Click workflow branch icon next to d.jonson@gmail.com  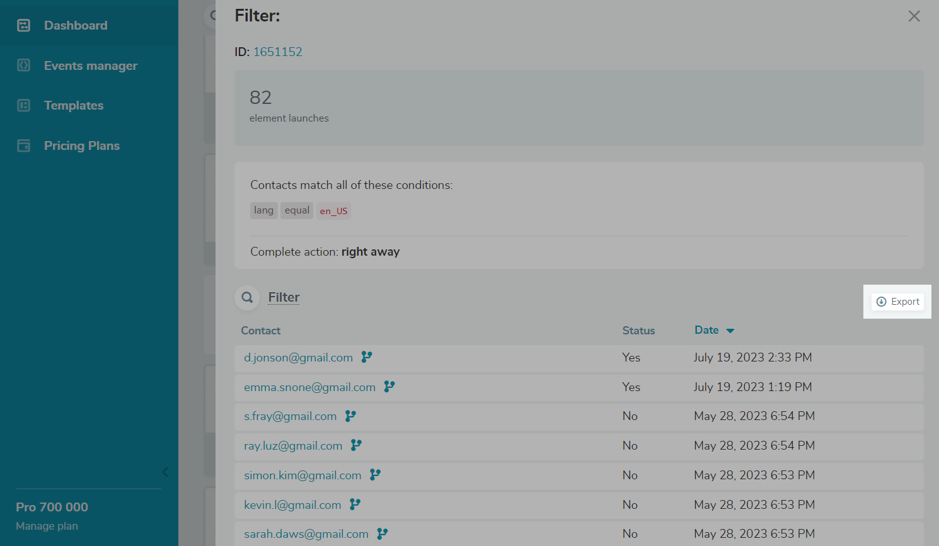(367, 357)
